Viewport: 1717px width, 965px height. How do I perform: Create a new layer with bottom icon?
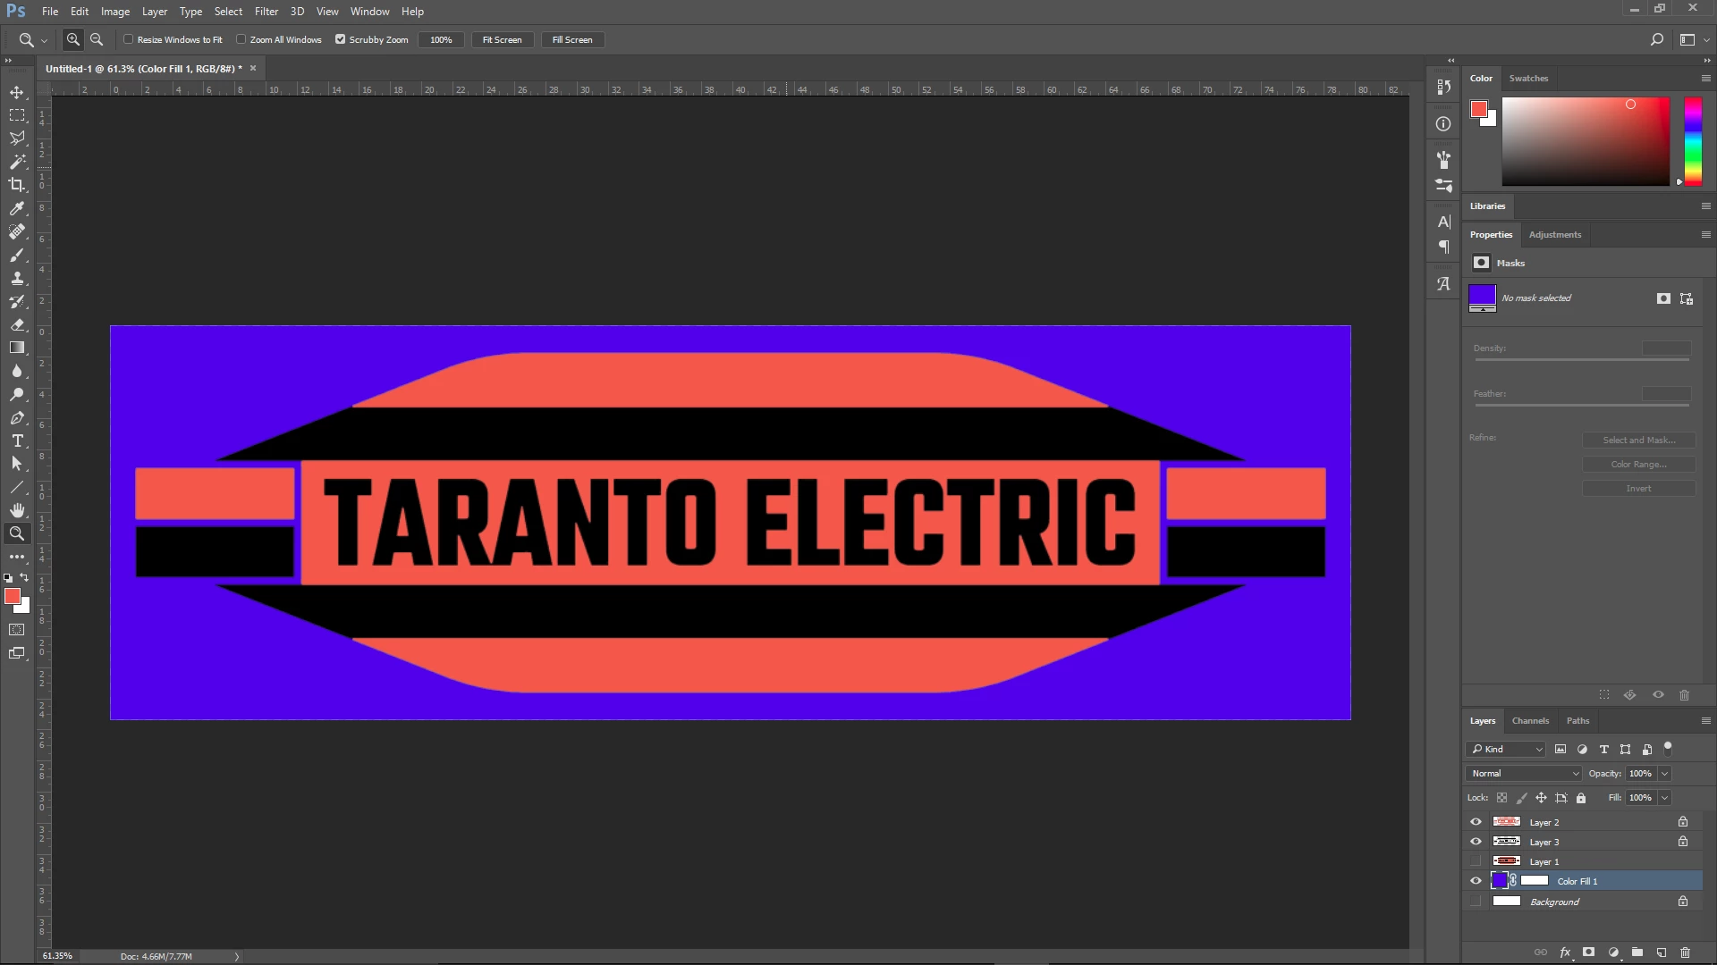point(1661,952)
